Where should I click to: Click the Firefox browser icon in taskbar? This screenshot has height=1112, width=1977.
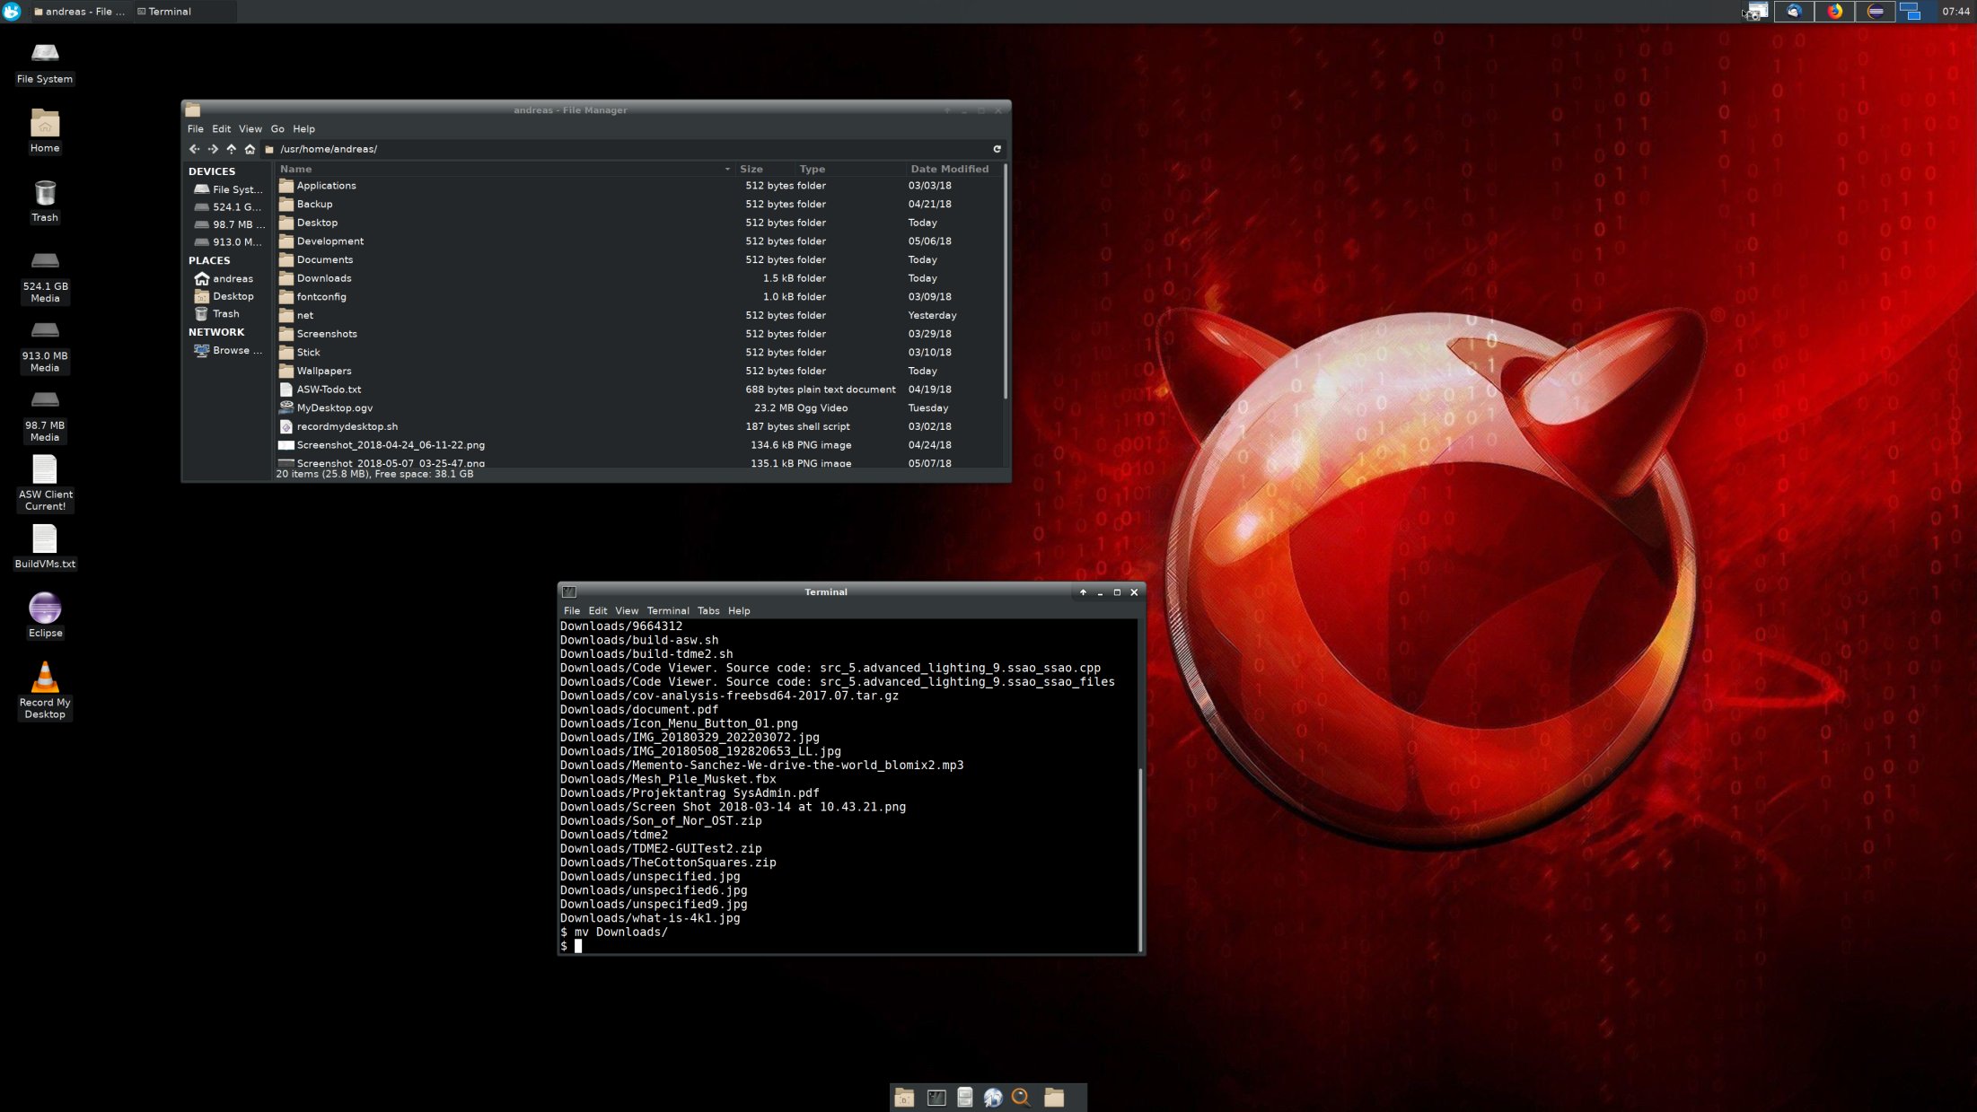click(1834, 11)
